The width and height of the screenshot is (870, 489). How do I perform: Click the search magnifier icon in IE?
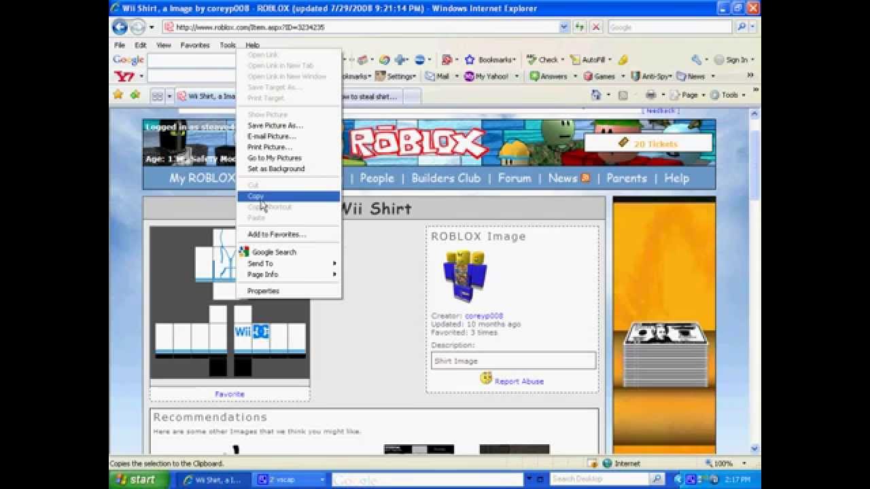click(742, 27)
